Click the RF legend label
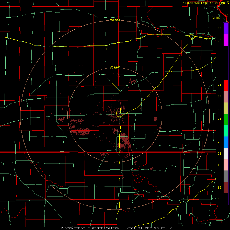This screenshot has height=230, width=230. [219, 29]
